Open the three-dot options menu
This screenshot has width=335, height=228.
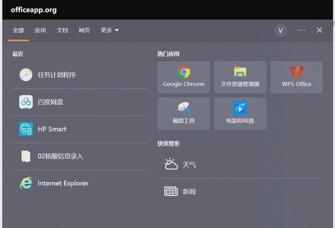(301, 30)
